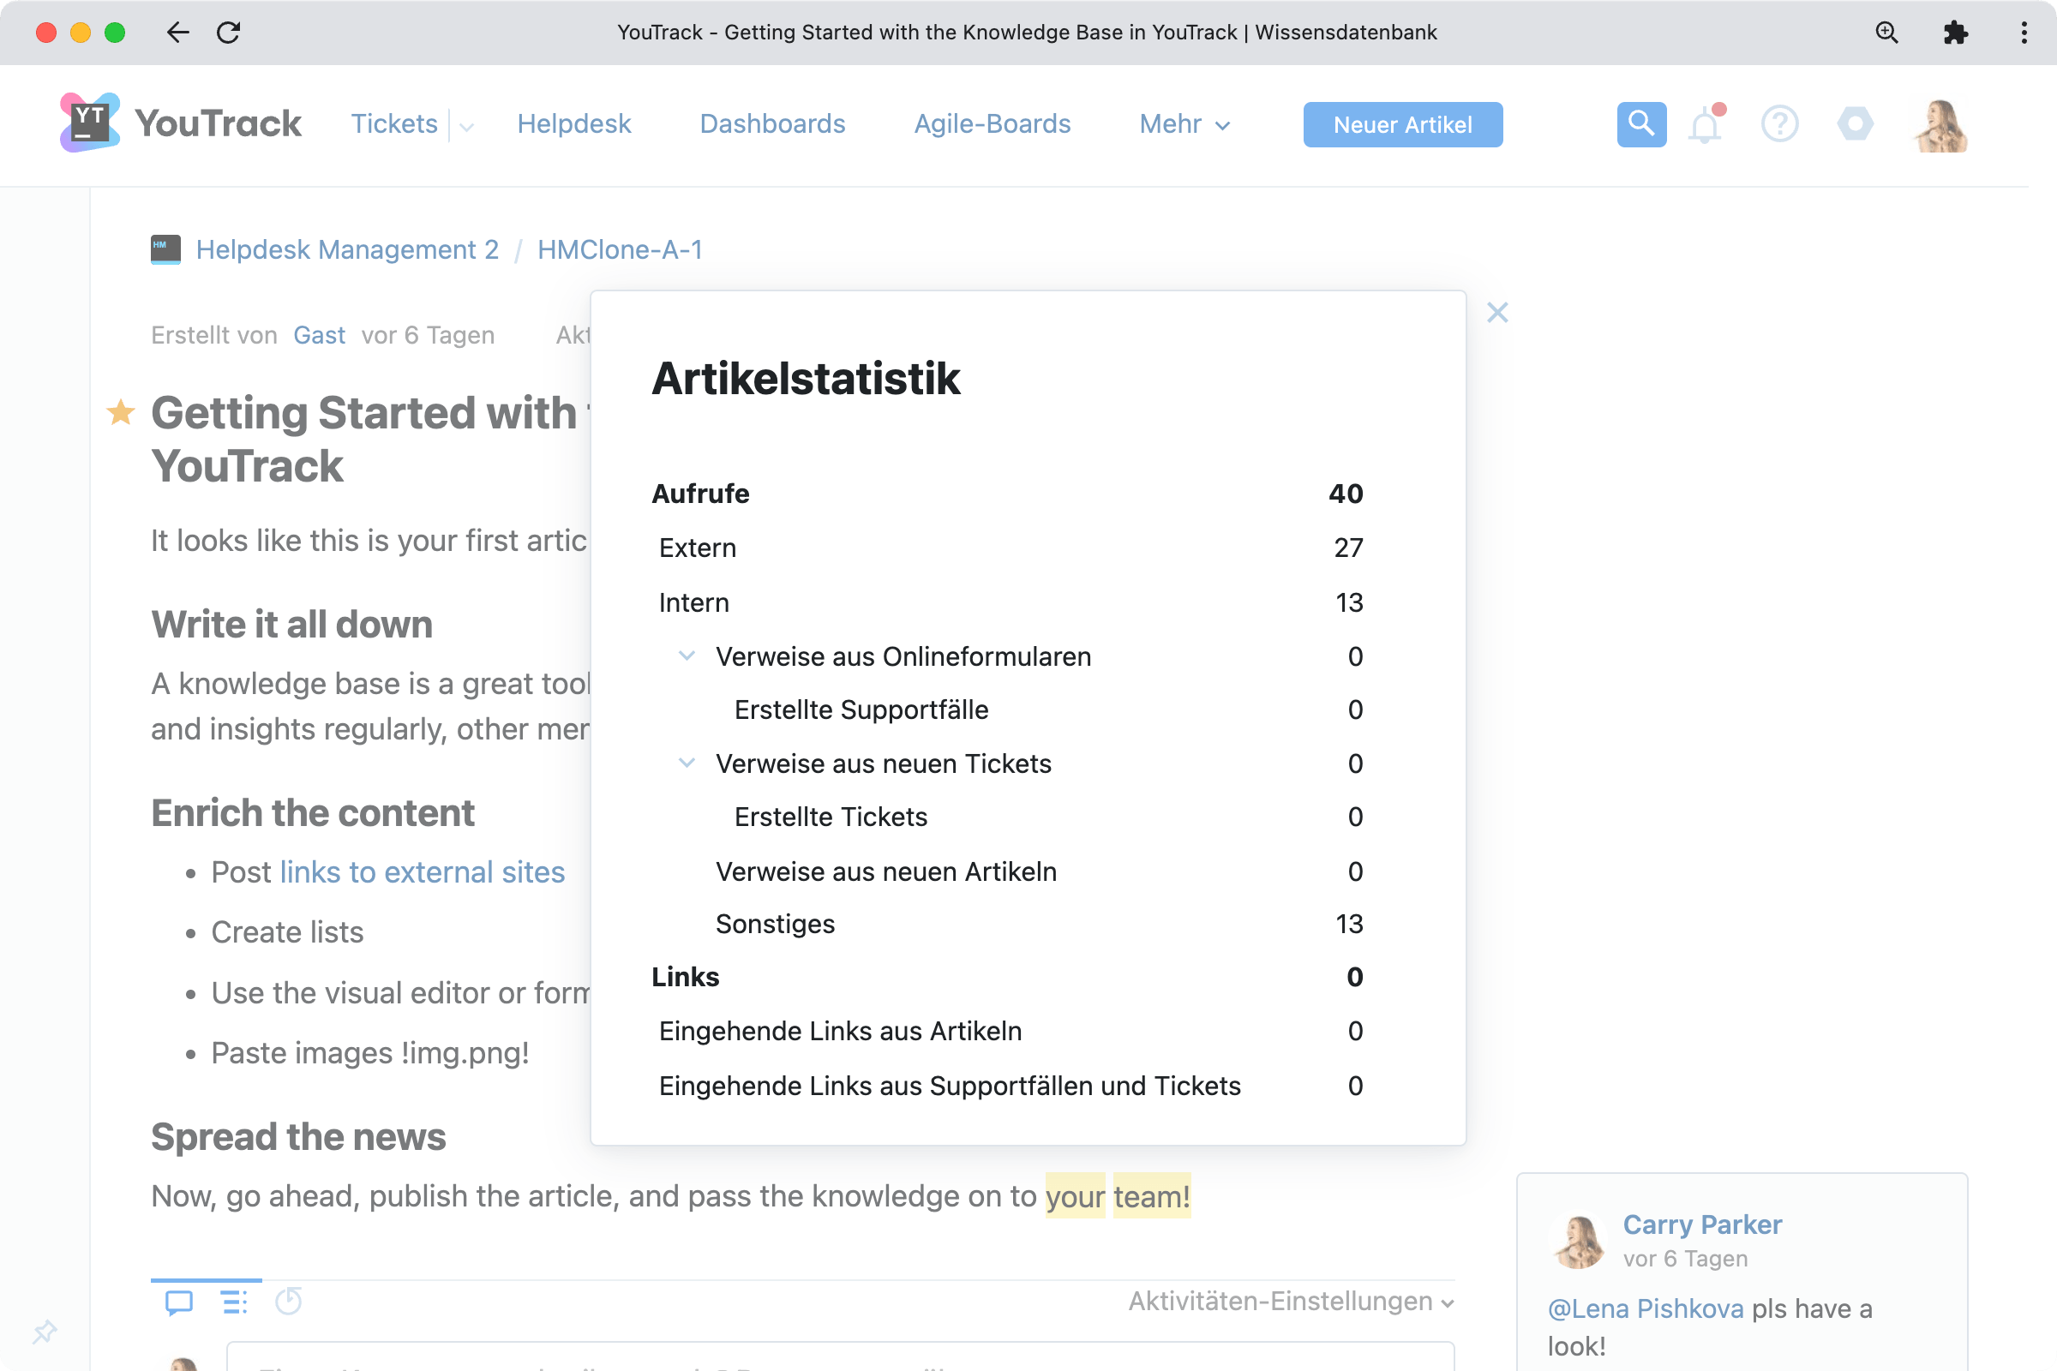Collapse Verweise aus Onlineformularen section
This screenshot has width=2057, height=1371.
pos(687,656)
